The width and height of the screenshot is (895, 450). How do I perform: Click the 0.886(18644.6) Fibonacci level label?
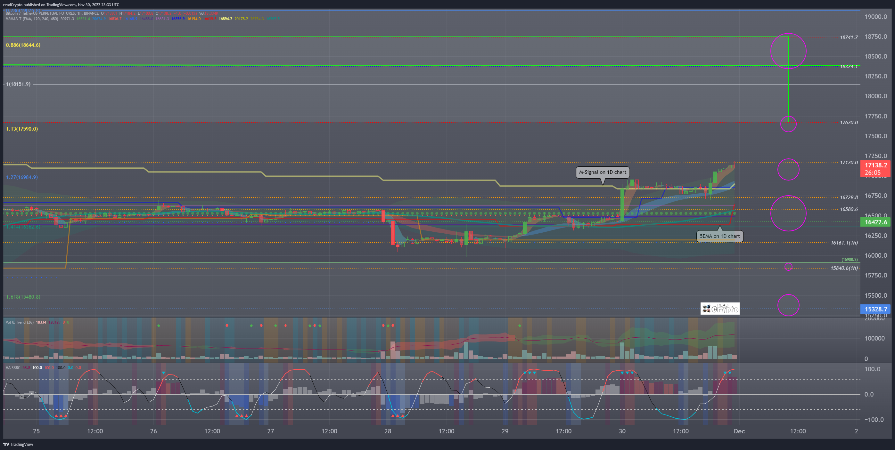(23, 45)
